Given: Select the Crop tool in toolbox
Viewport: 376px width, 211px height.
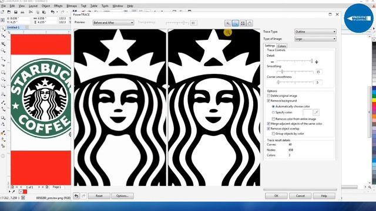Looking at the screenshot, I should click(3, 44).
